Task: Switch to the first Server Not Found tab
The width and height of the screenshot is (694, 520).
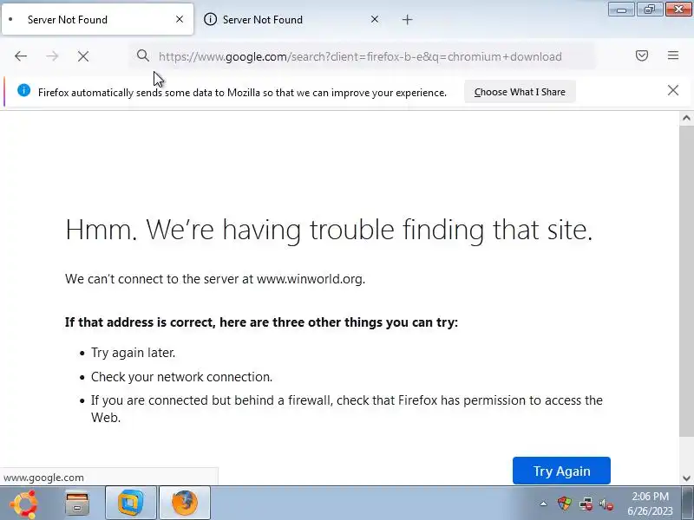Action: tap(97, 19)
